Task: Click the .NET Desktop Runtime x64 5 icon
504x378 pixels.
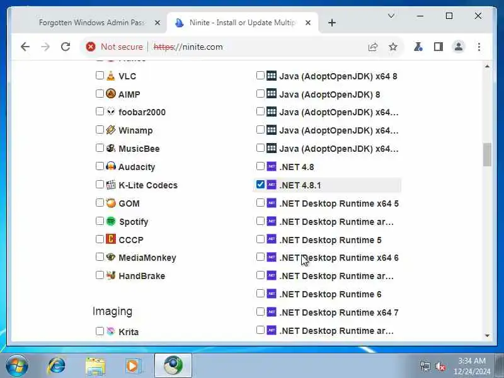Action: coord(272,203)
